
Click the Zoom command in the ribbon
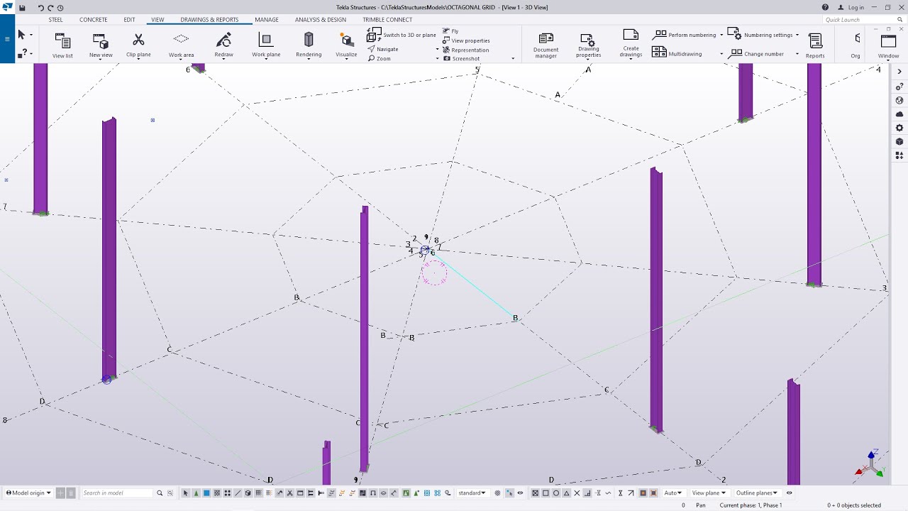380,58
